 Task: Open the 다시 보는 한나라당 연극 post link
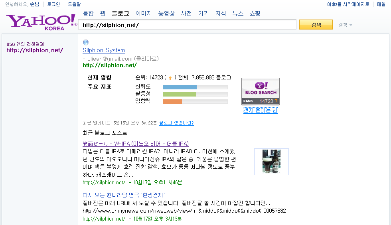[x=124, y=195]
